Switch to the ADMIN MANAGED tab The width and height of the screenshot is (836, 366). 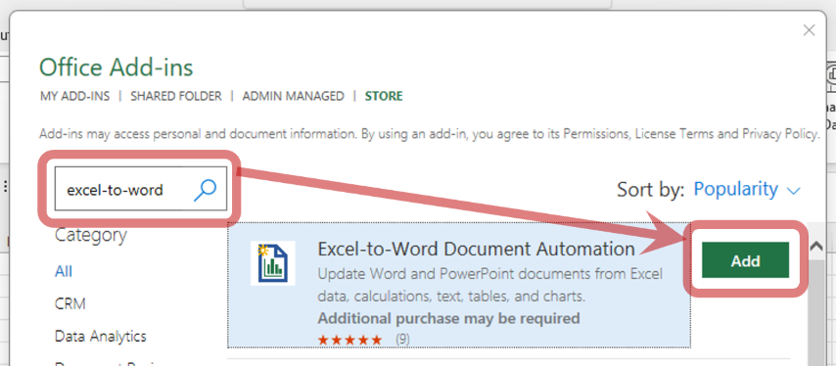click(294, 97)
